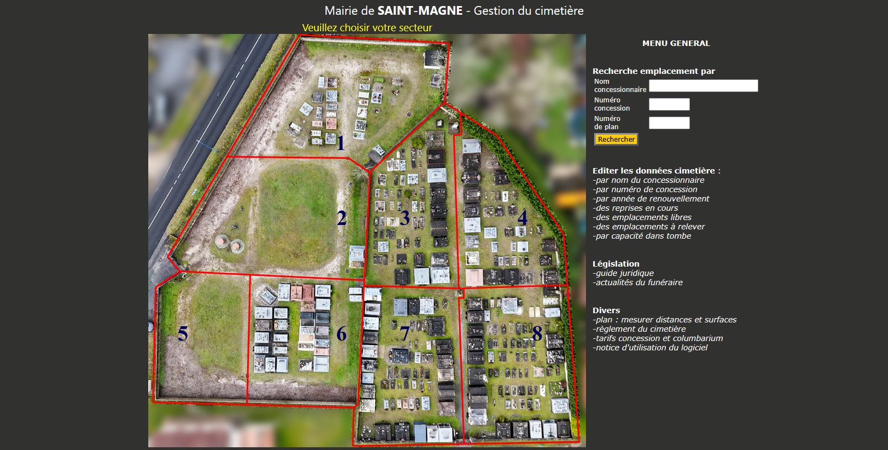
Task: Open sector 3 of the cemetery
Action: pos(404,218)
